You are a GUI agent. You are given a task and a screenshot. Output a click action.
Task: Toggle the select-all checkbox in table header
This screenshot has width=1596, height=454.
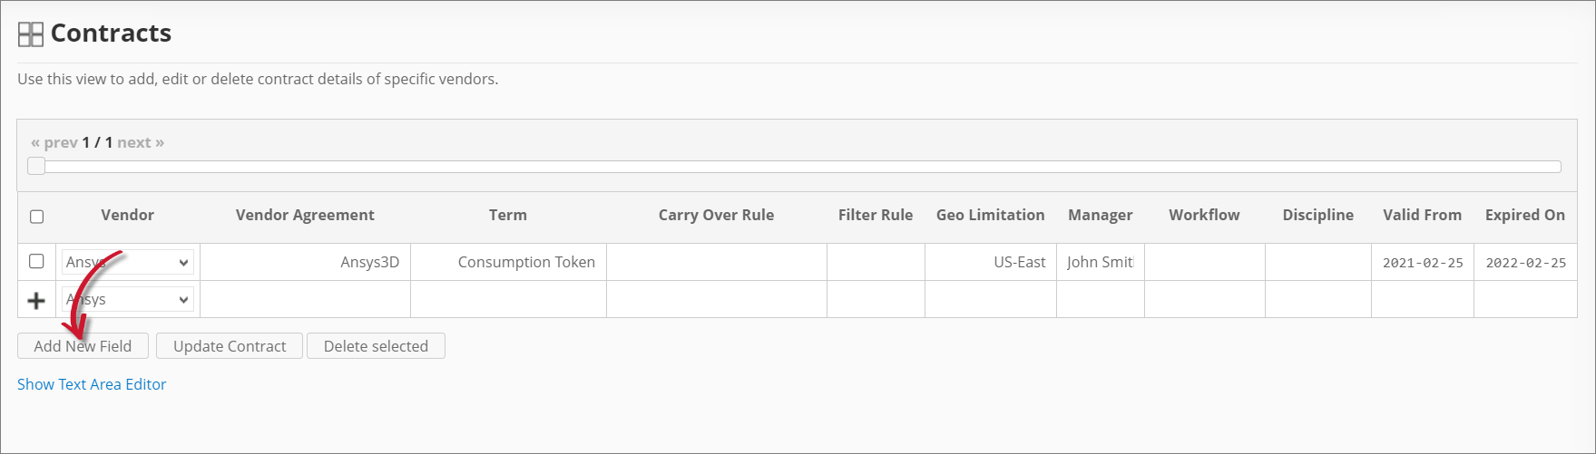[x=36, y=217]
